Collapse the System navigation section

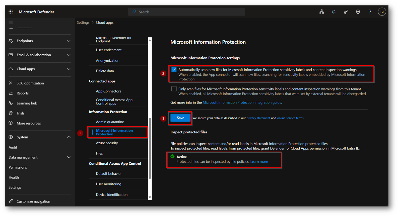[x=69, y=137]
